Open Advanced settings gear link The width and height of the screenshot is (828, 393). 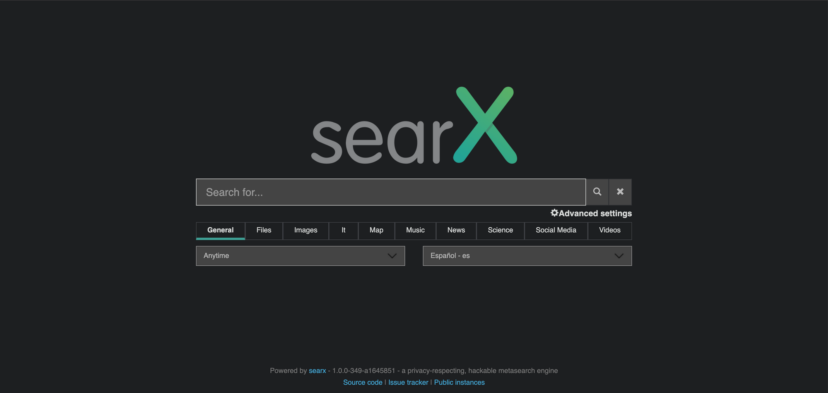591,213
